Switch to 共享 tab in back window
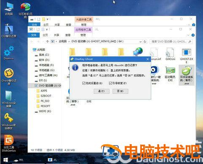The image size is (203, 164). point(57,25)
